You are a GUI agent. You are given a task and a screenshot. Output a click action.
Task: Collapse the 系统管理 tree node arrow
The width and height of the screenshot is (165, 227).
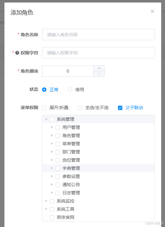[x=46, y=119]
